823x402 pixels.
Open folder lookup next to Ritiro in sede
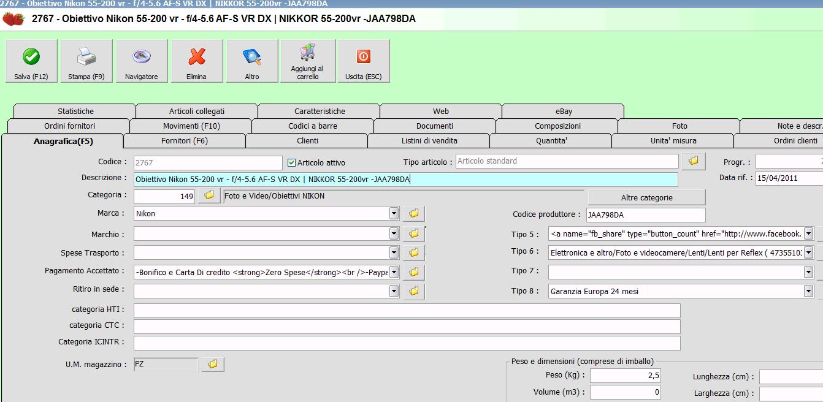(x=413, y=291)
